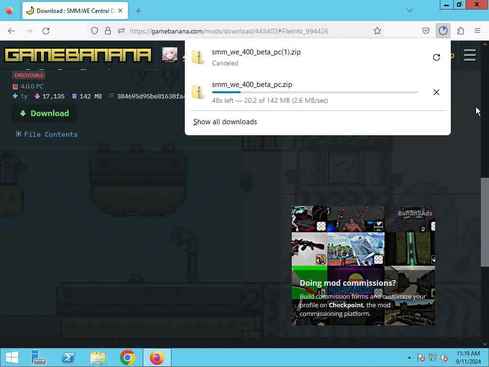Click the BananaAds label
This screenshot has width=489, height=367.
[x=415, y=214]
